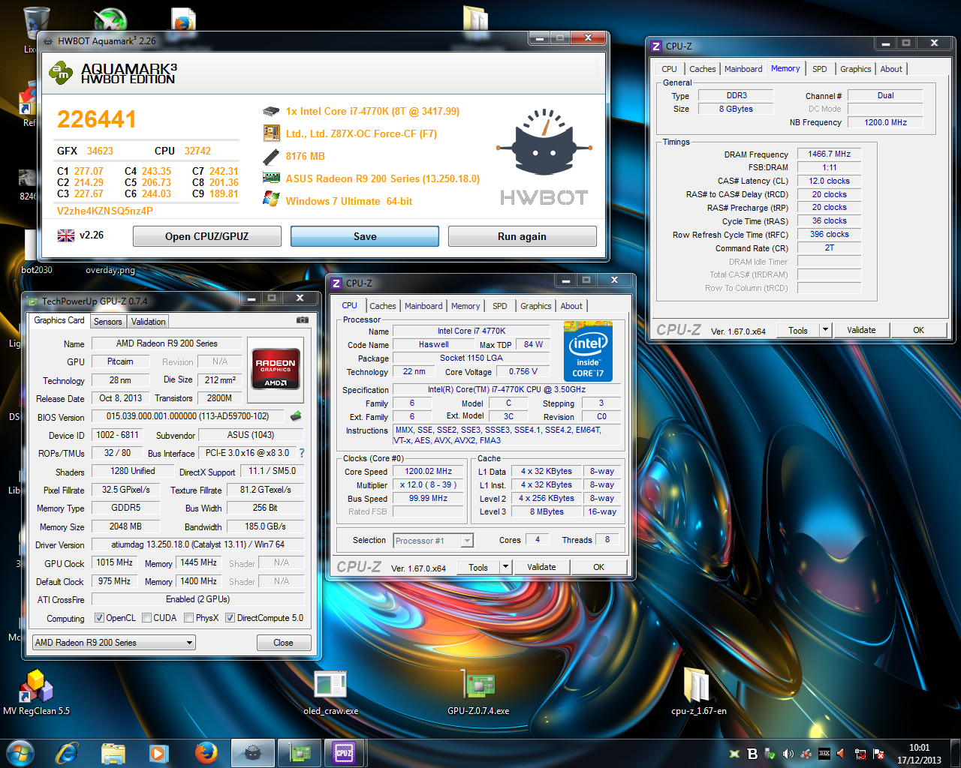Click OK in CPU-Z Memory window
Screen dimensions: 961x768
tap(918, 330)
